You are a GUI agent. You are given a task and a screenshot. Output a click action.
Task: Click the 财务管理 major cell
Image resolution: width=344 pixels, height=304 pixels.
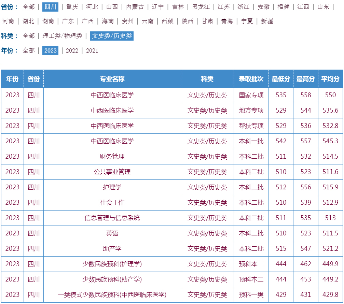[x=112, y=157]
